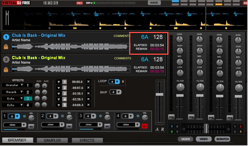The width and height of the screenshot is (248, 146).
Task: Open the EFFECTS tab at bottom
Action: [87, 140]
